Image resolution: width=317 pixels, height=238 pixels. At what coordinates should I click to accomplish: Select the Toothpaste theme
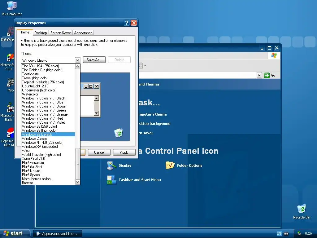48,74
